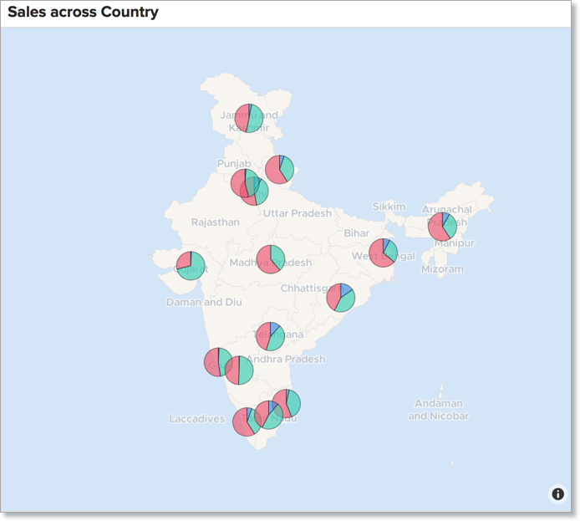Click the Mizoram map label
580x521 pixels.
tap(442, 269)
